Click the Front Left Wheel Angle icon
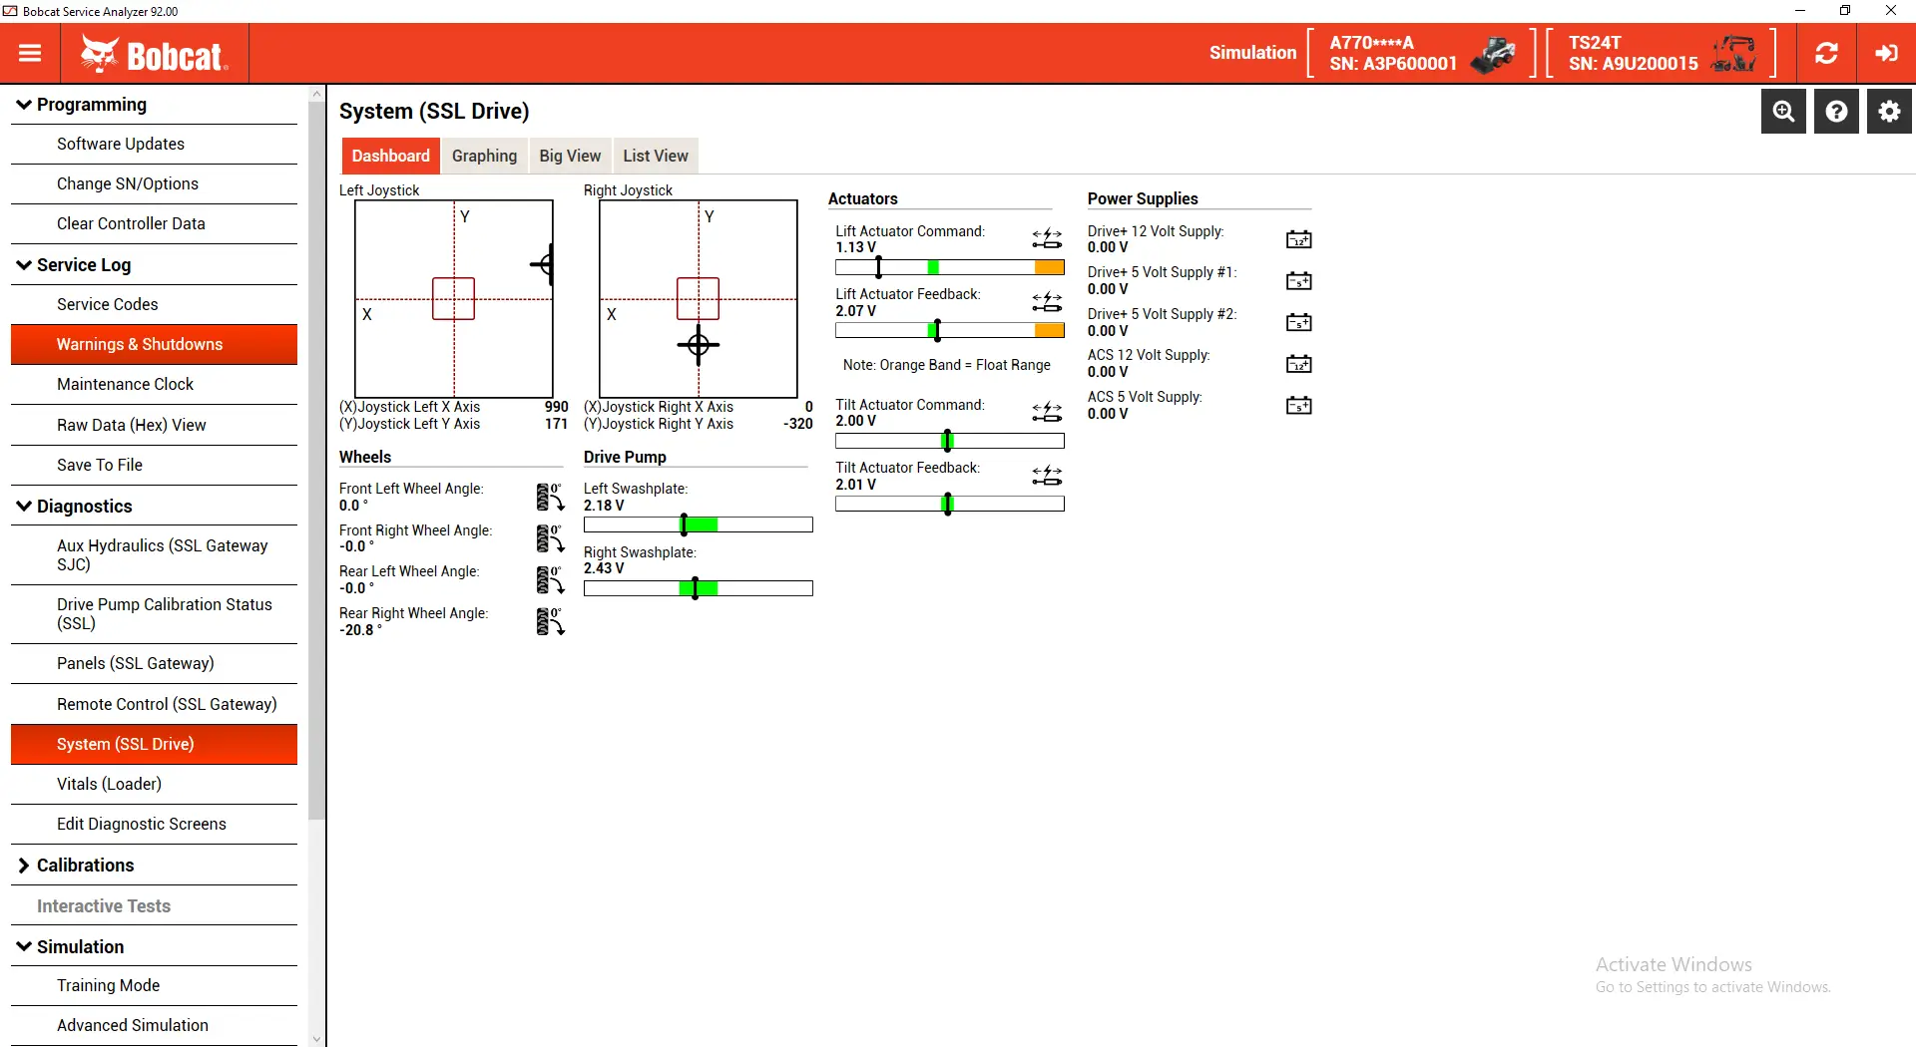 550,497
